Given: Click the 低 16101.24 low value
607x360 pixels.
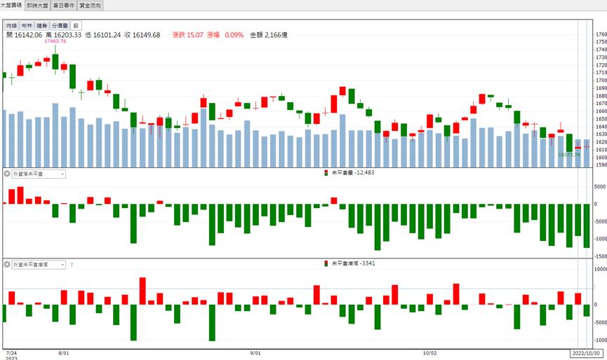Looking at the screenshot, I should coord(103,35).
